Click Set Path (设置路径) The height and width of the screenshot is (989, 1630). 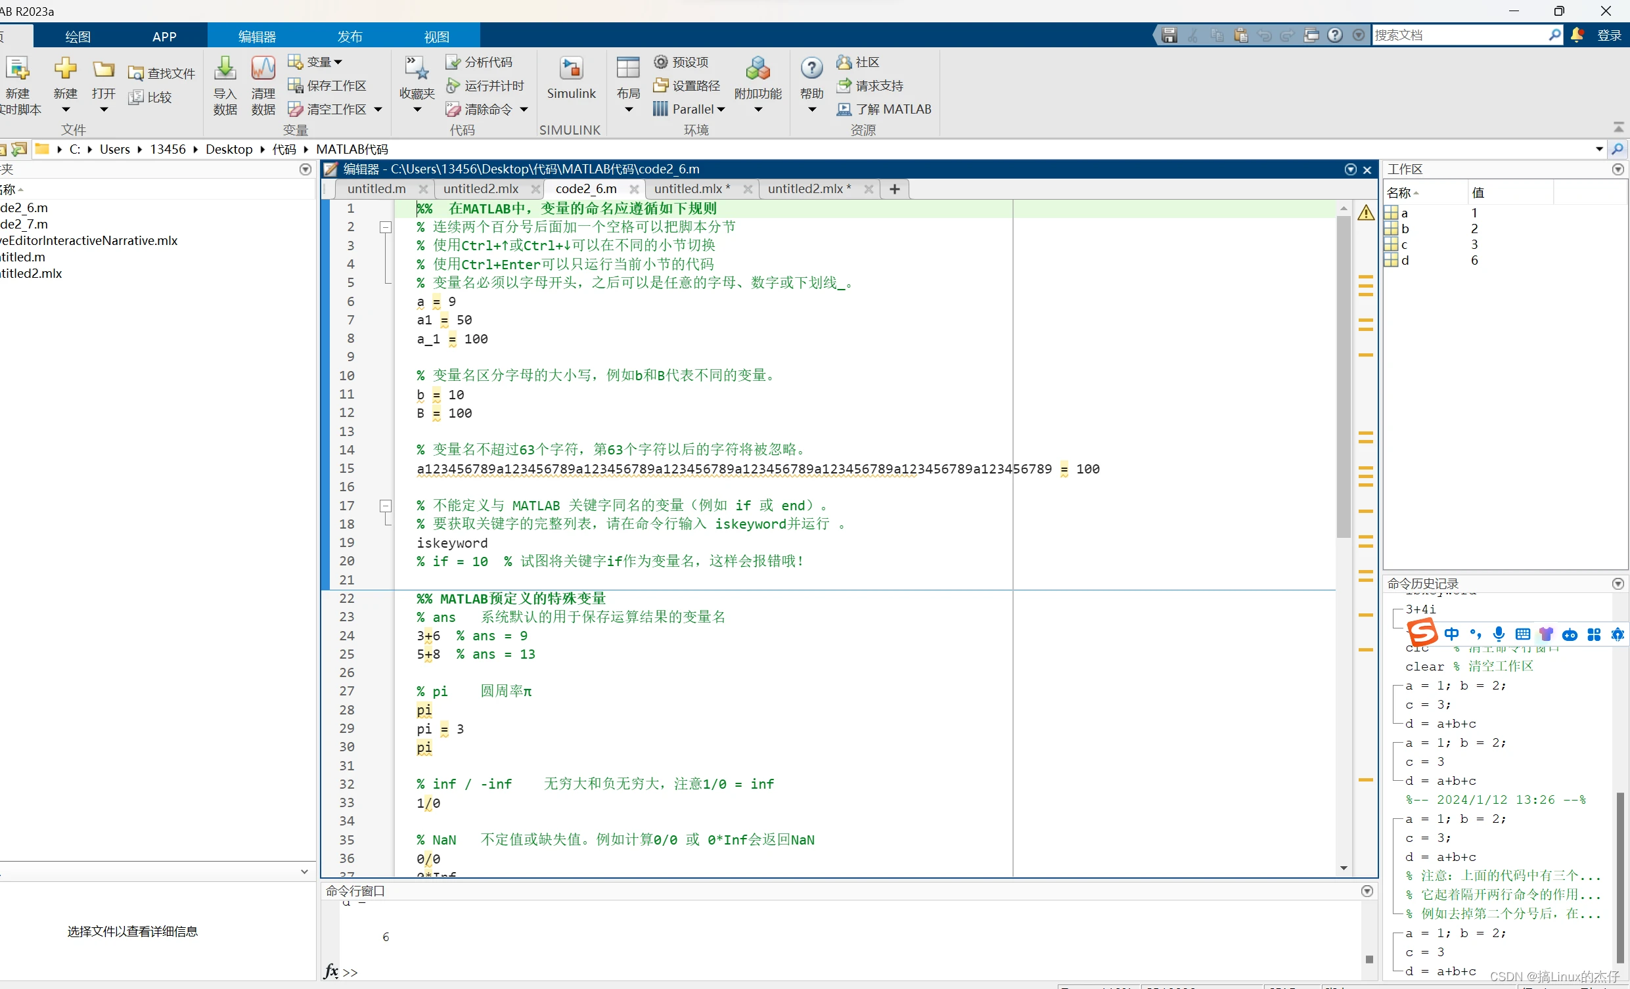click(687, 85)
